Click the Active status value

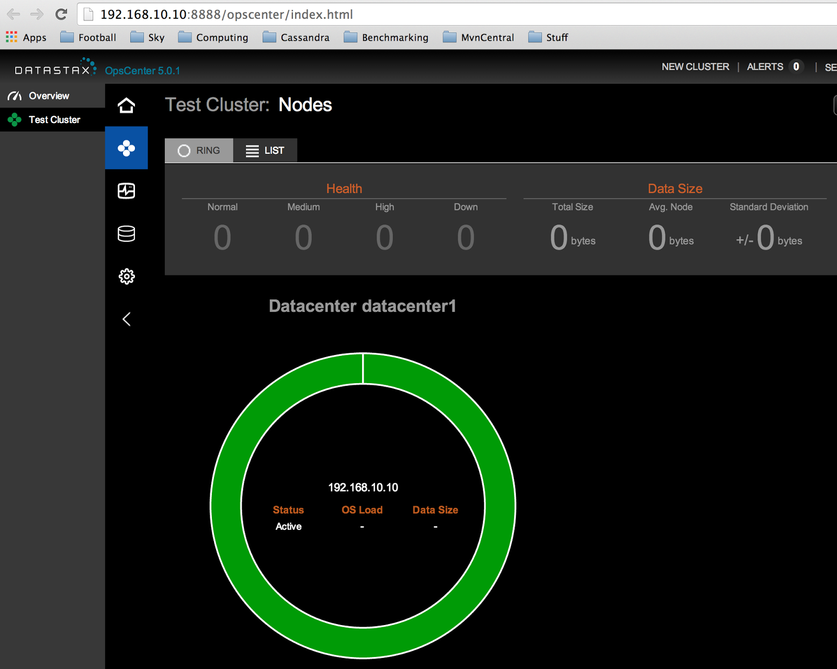pyautogui.click(x=289, y=527)
